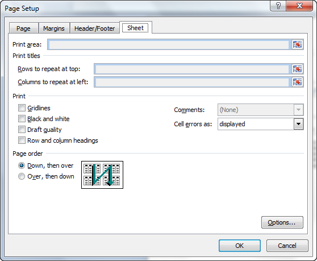Confirm settings with the OK button
The width and height of the screenshot is (317, 261).
click(240, 246)
